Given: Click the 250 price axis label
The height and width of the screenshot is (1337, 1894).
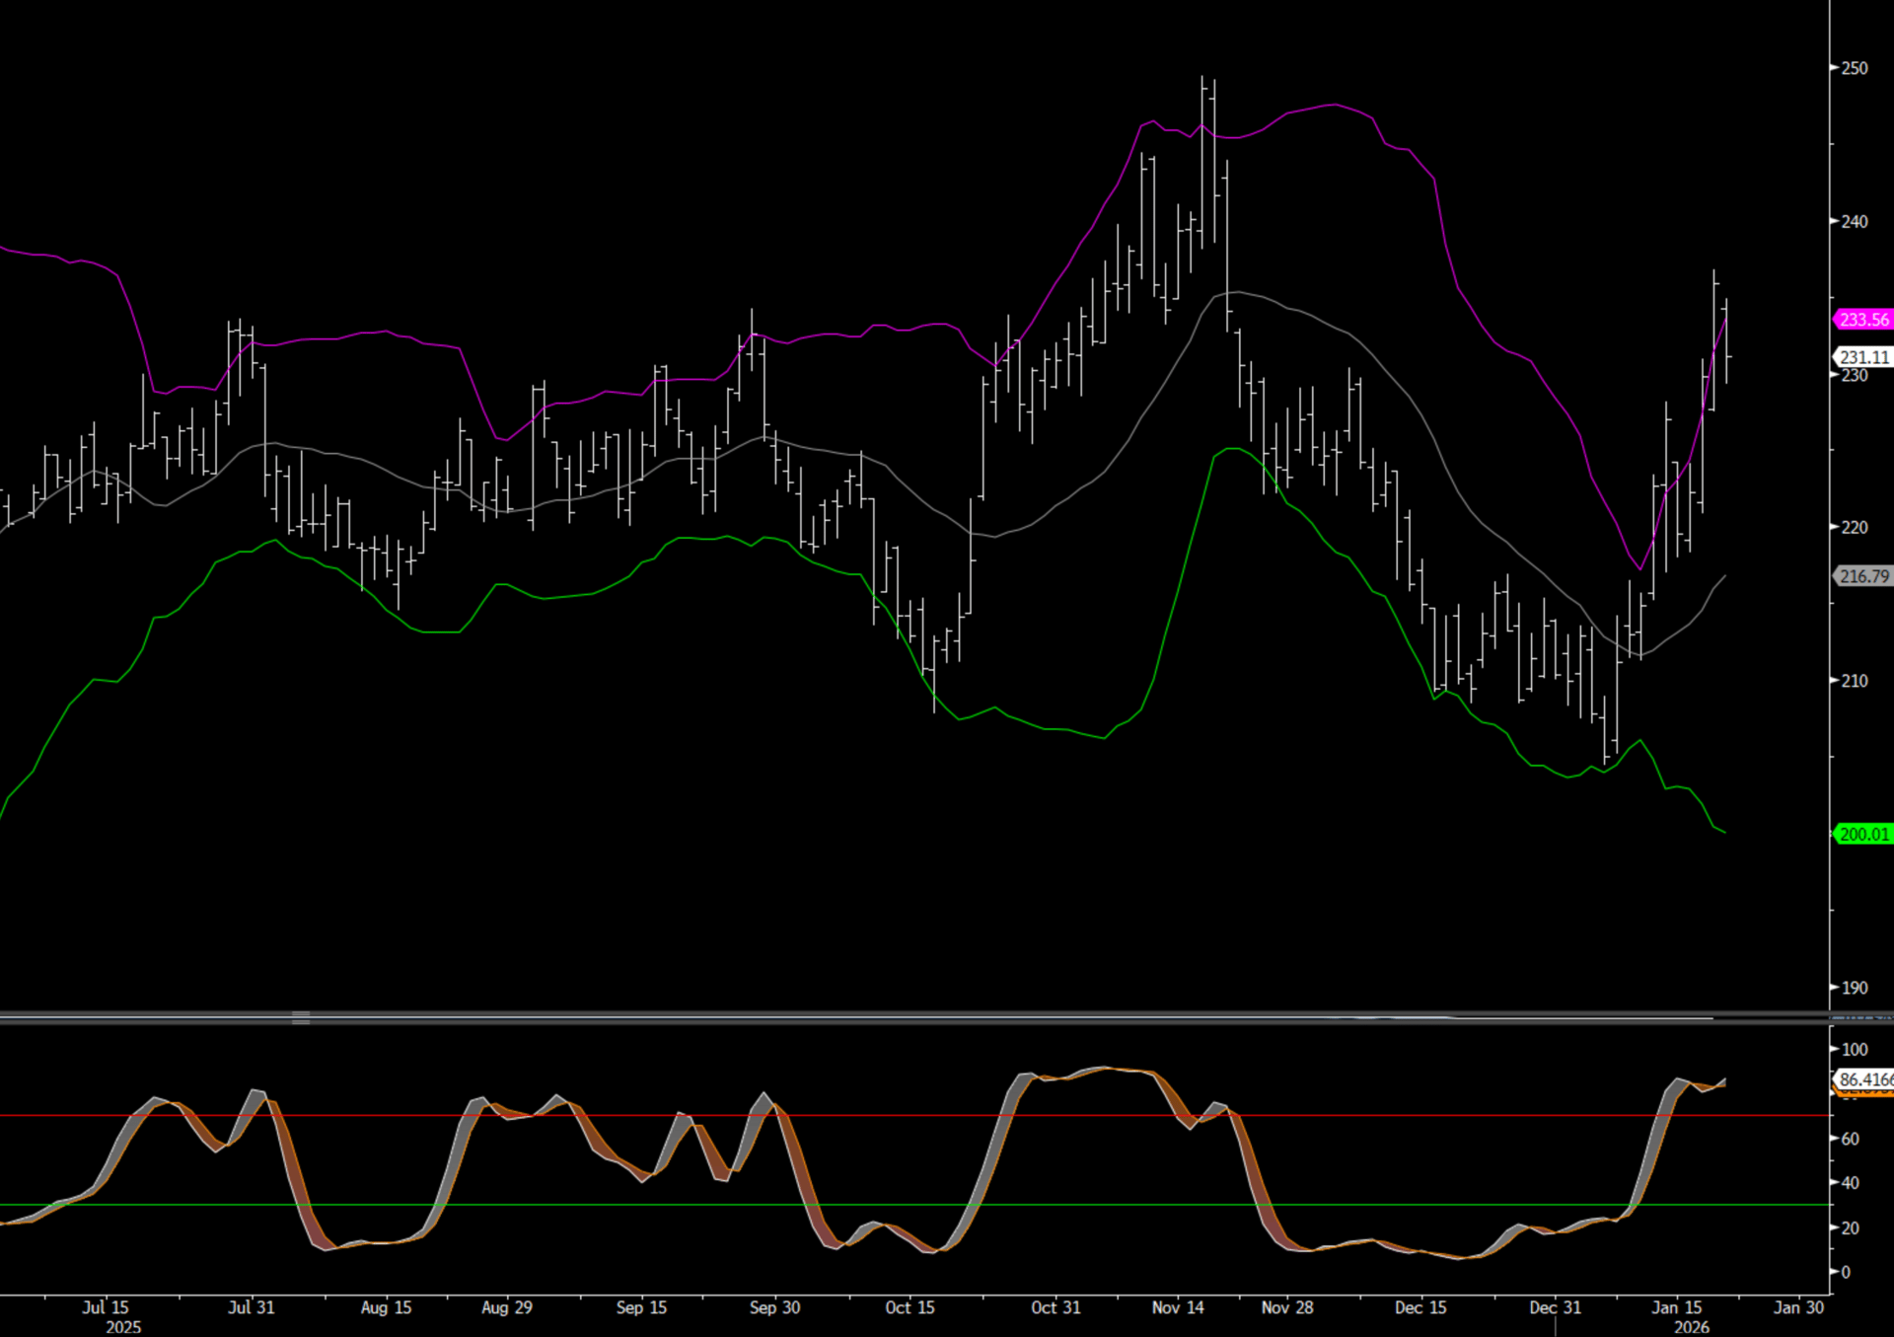Looking at the screenshot, I should [x=1855, y=68].
